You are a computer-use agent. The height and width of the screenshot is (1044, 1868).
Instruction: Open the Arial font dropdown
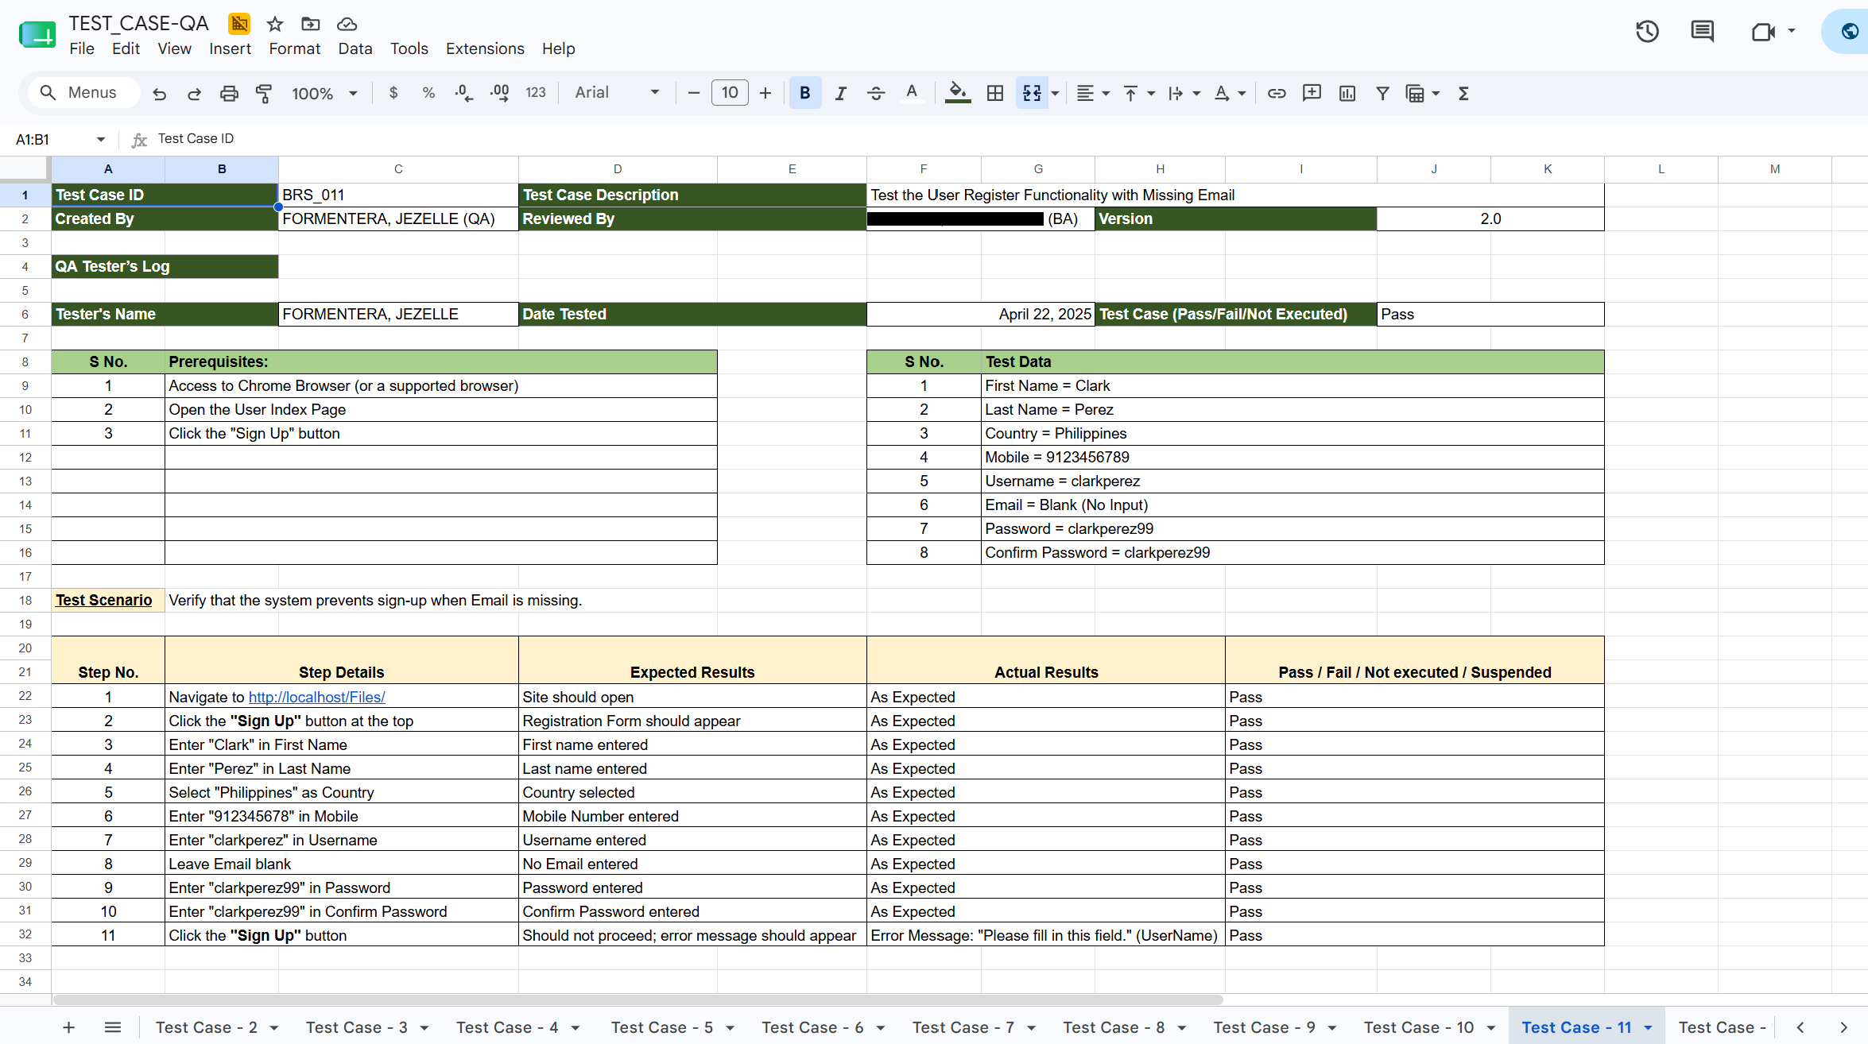[617, 92]
